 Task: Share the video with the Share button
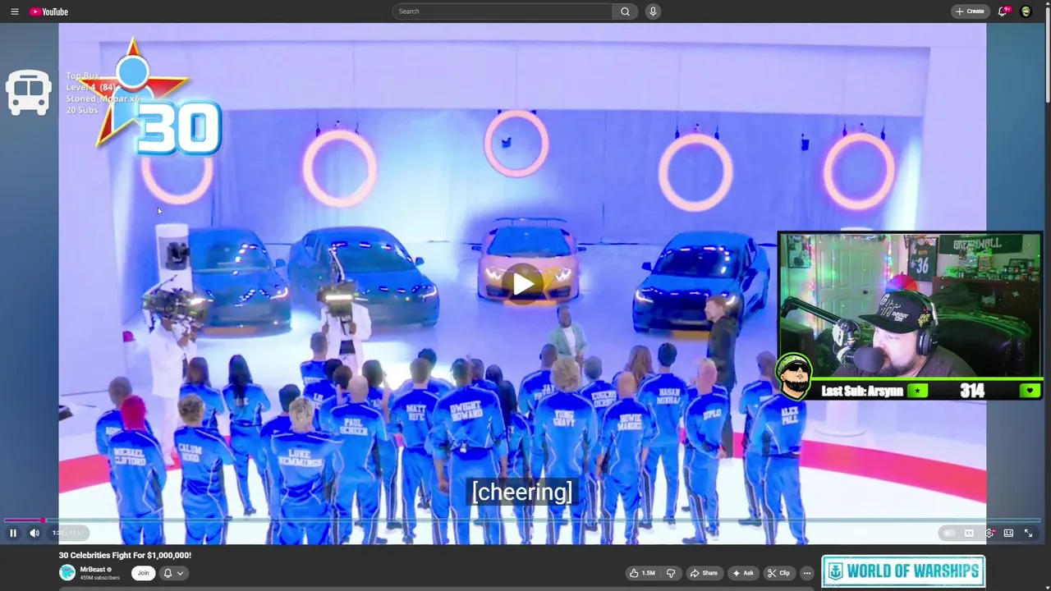pyautogui.click(x=704, y=573)
